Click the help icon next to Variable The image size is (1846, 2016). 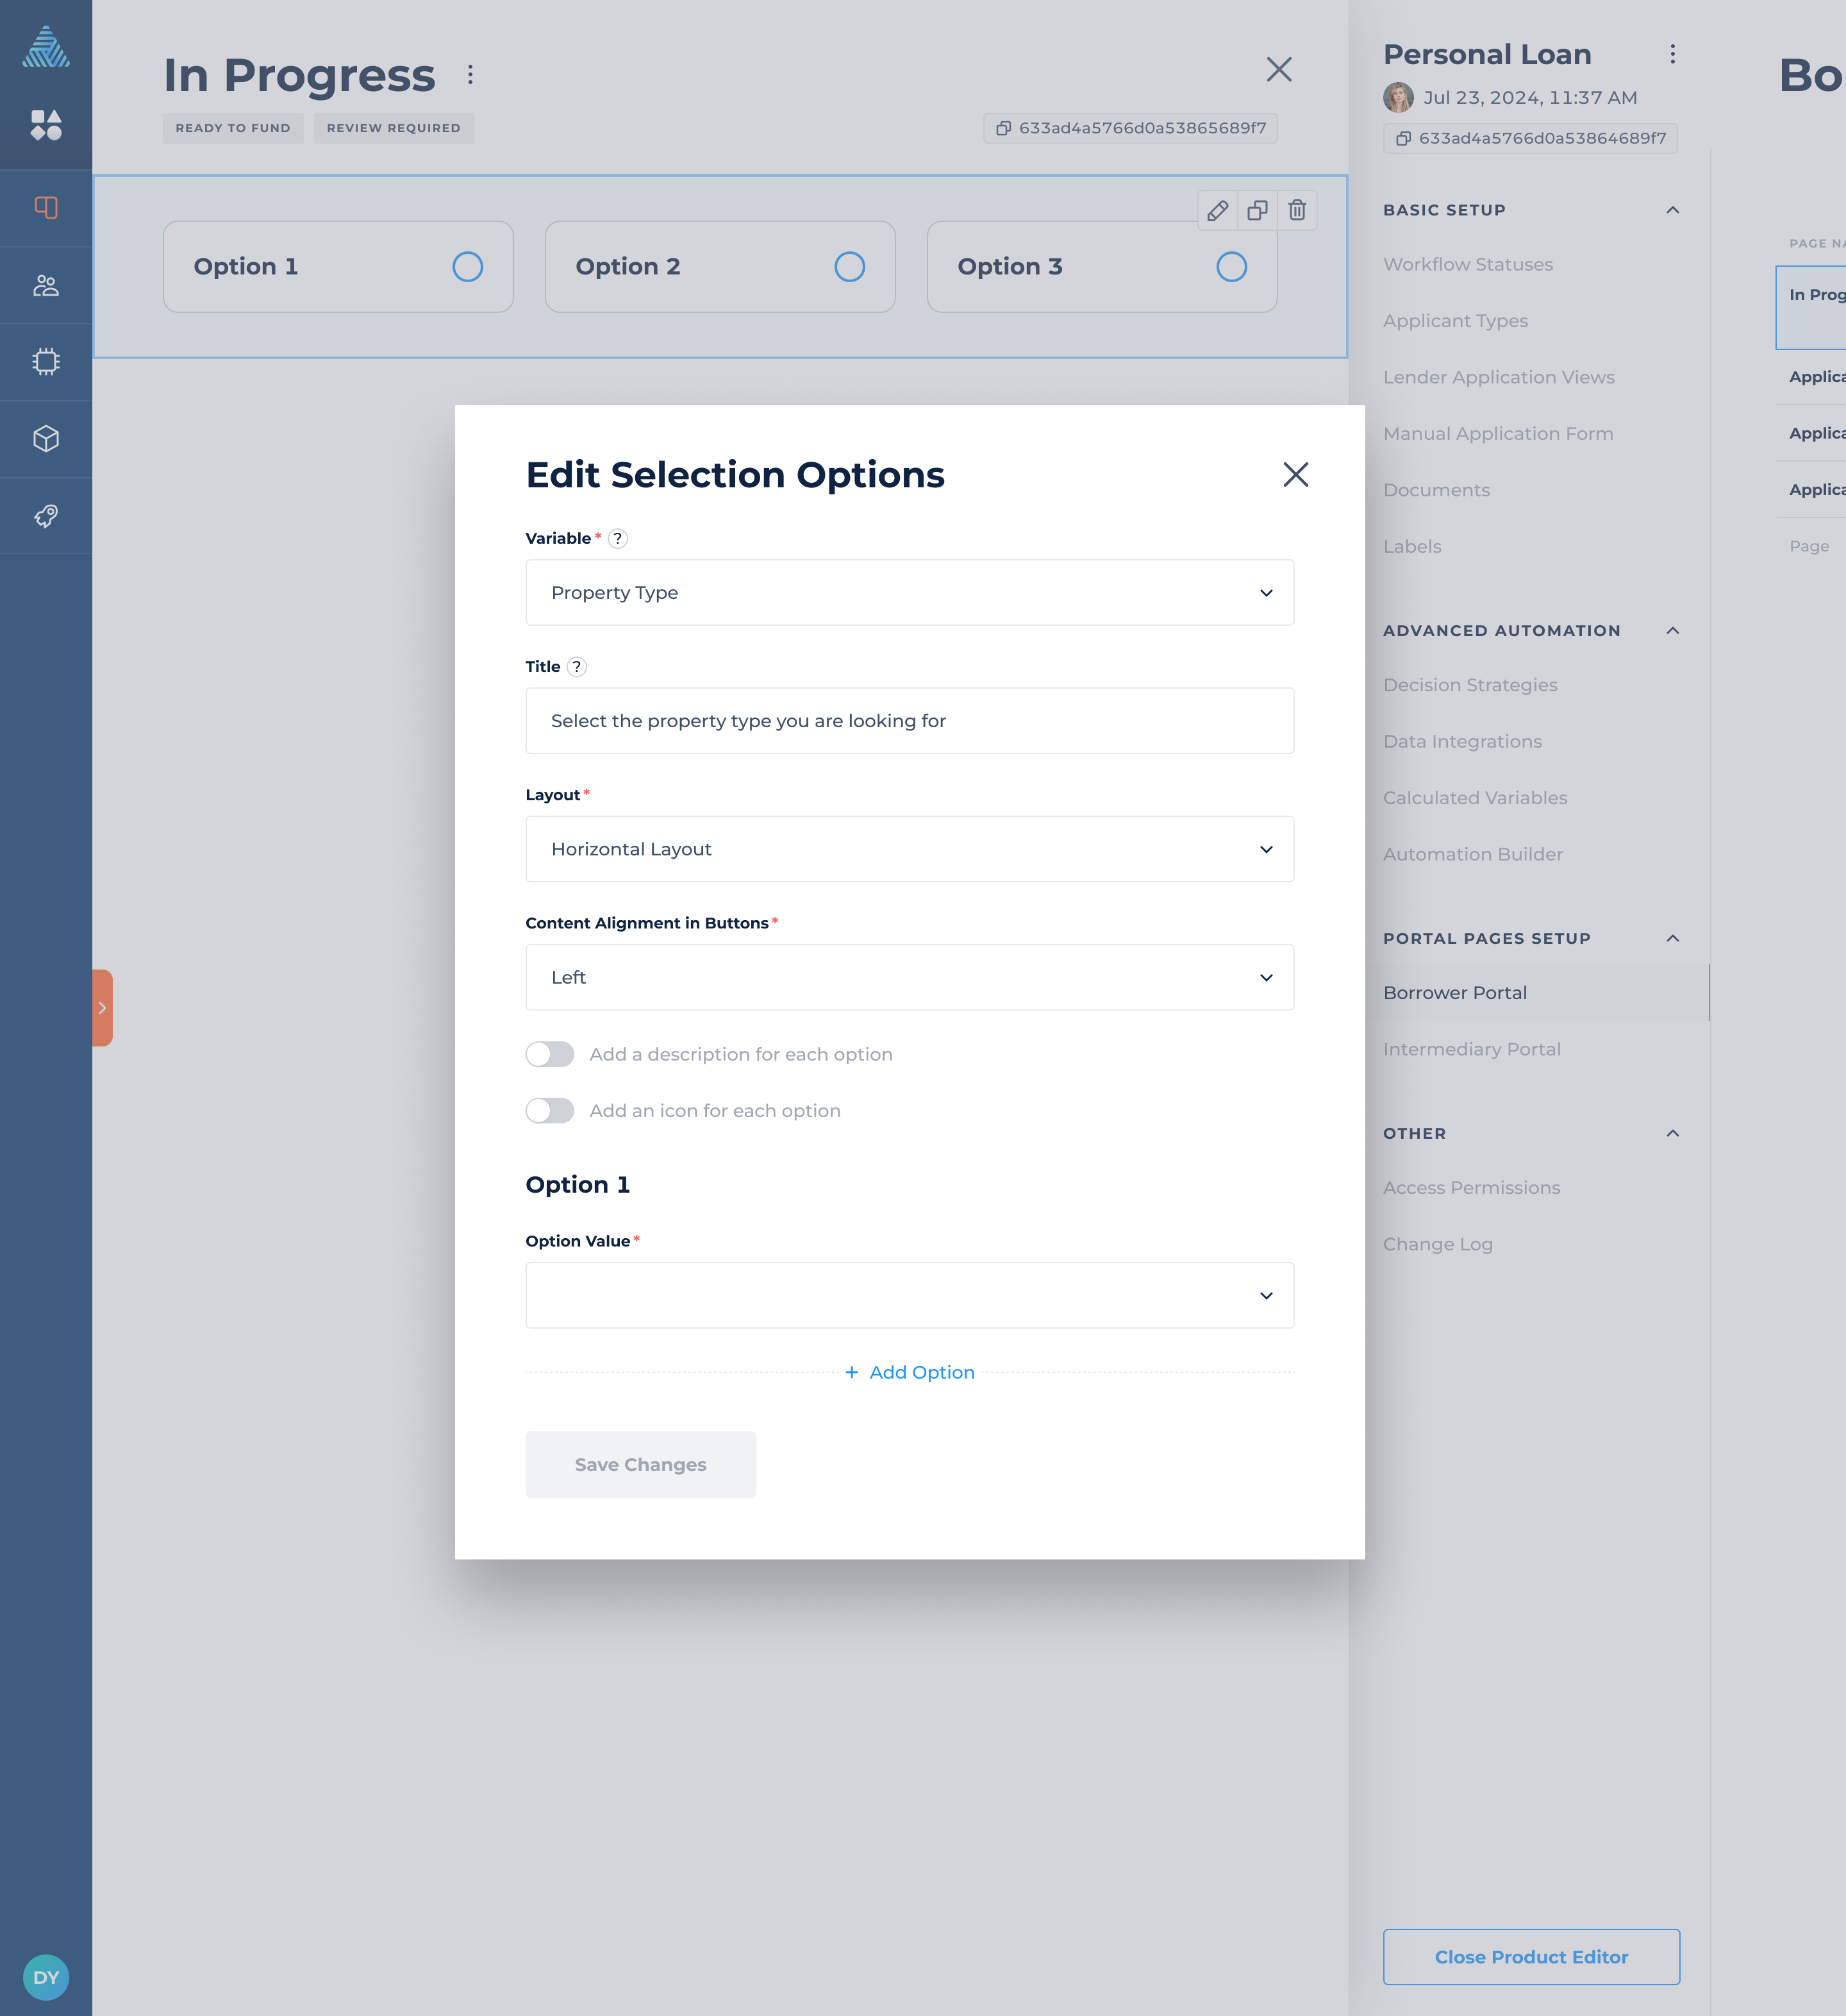(x=618, y=538)
